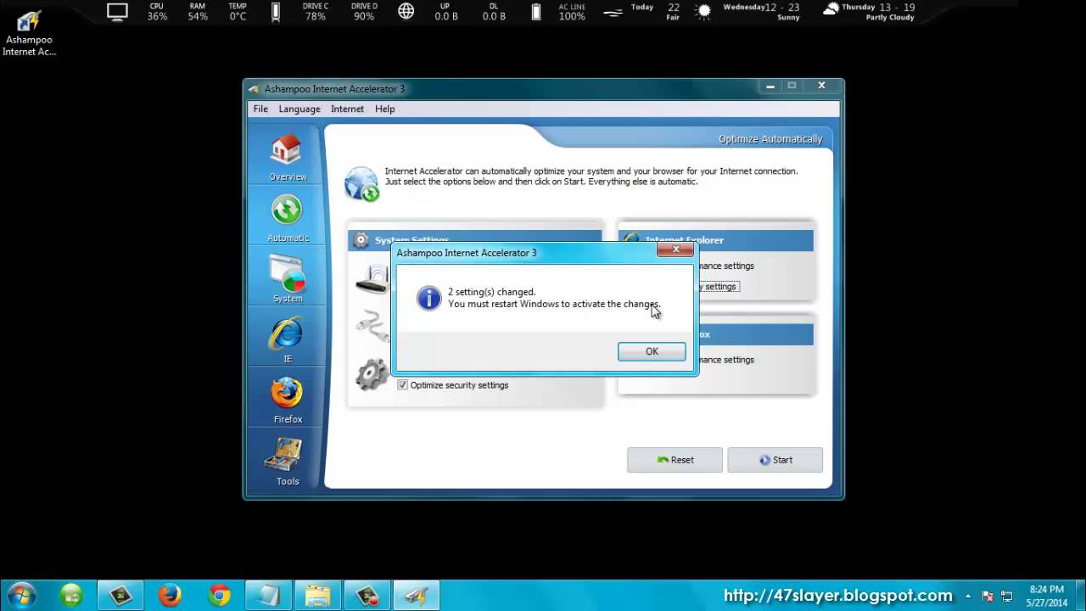Open the Windows Start menu orb
The height and width of the screenshot is (611, 1086).
(20, 595)
